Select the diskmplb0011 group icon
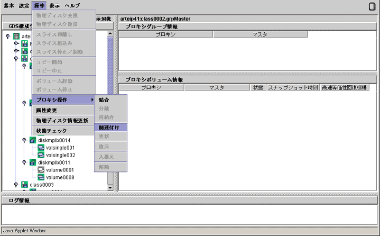 [33, 162]
